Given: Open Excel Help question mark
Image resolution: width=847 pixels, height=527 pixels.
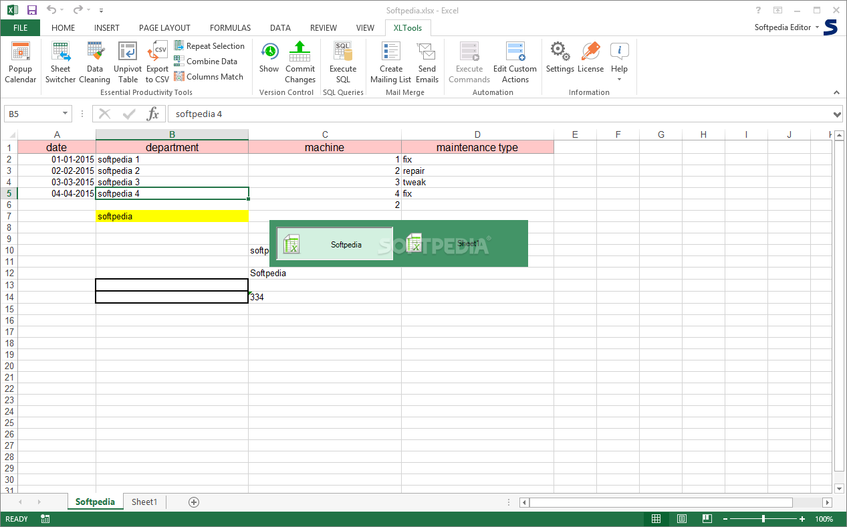Looking at the screenshot, I should [758, 10].
